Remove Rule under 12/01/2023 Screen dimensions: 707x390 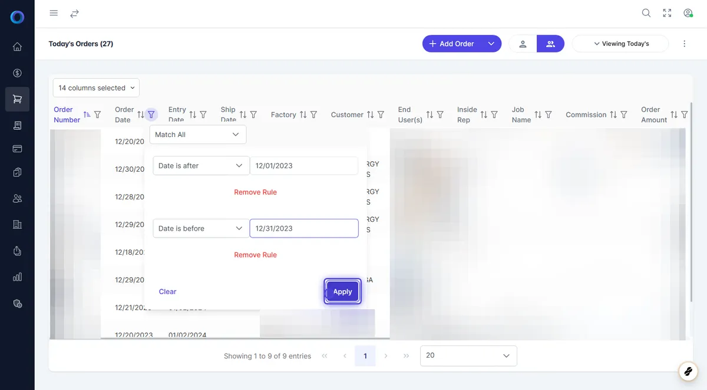point(255,192)
